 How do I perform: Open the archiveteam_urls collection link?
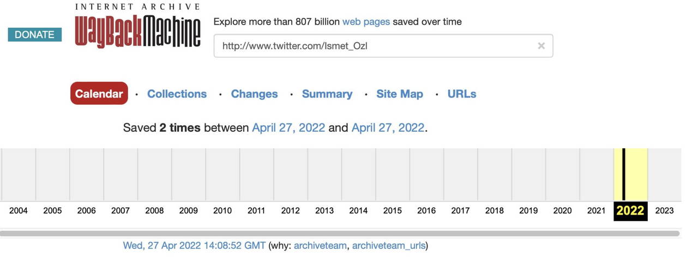pos(388,246)
